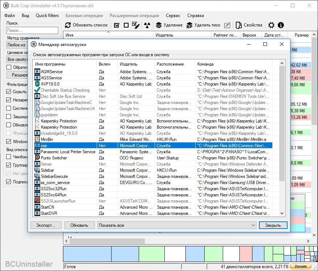This screenshot has width=318, height=271.
Task: Click the Поиск search input field
Action: point(32,30)
